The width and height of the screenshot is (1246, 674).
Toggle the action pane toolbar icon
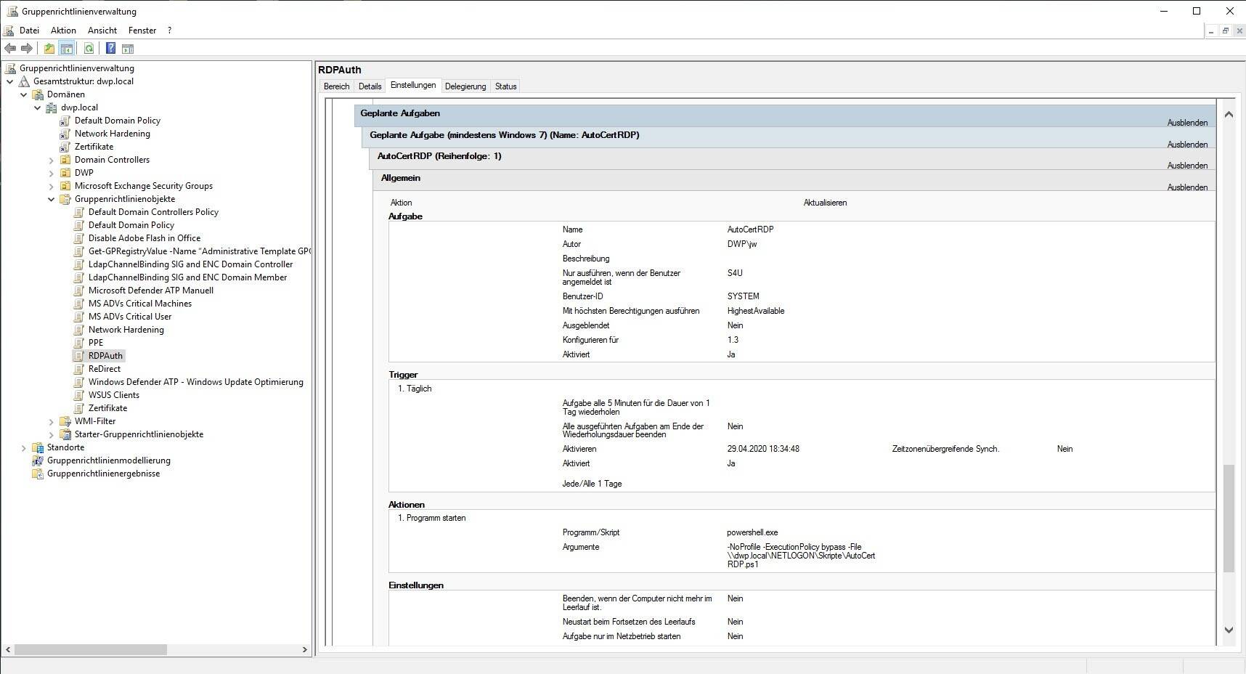point(128,49)
